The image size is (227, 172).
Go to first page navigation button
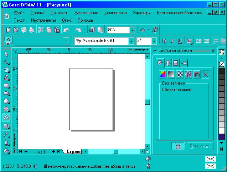click(20, 151)
